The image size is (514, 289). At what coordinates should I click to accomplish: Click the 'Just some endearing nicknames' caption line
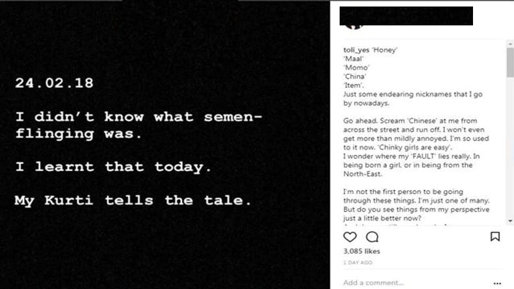[413, 98]
